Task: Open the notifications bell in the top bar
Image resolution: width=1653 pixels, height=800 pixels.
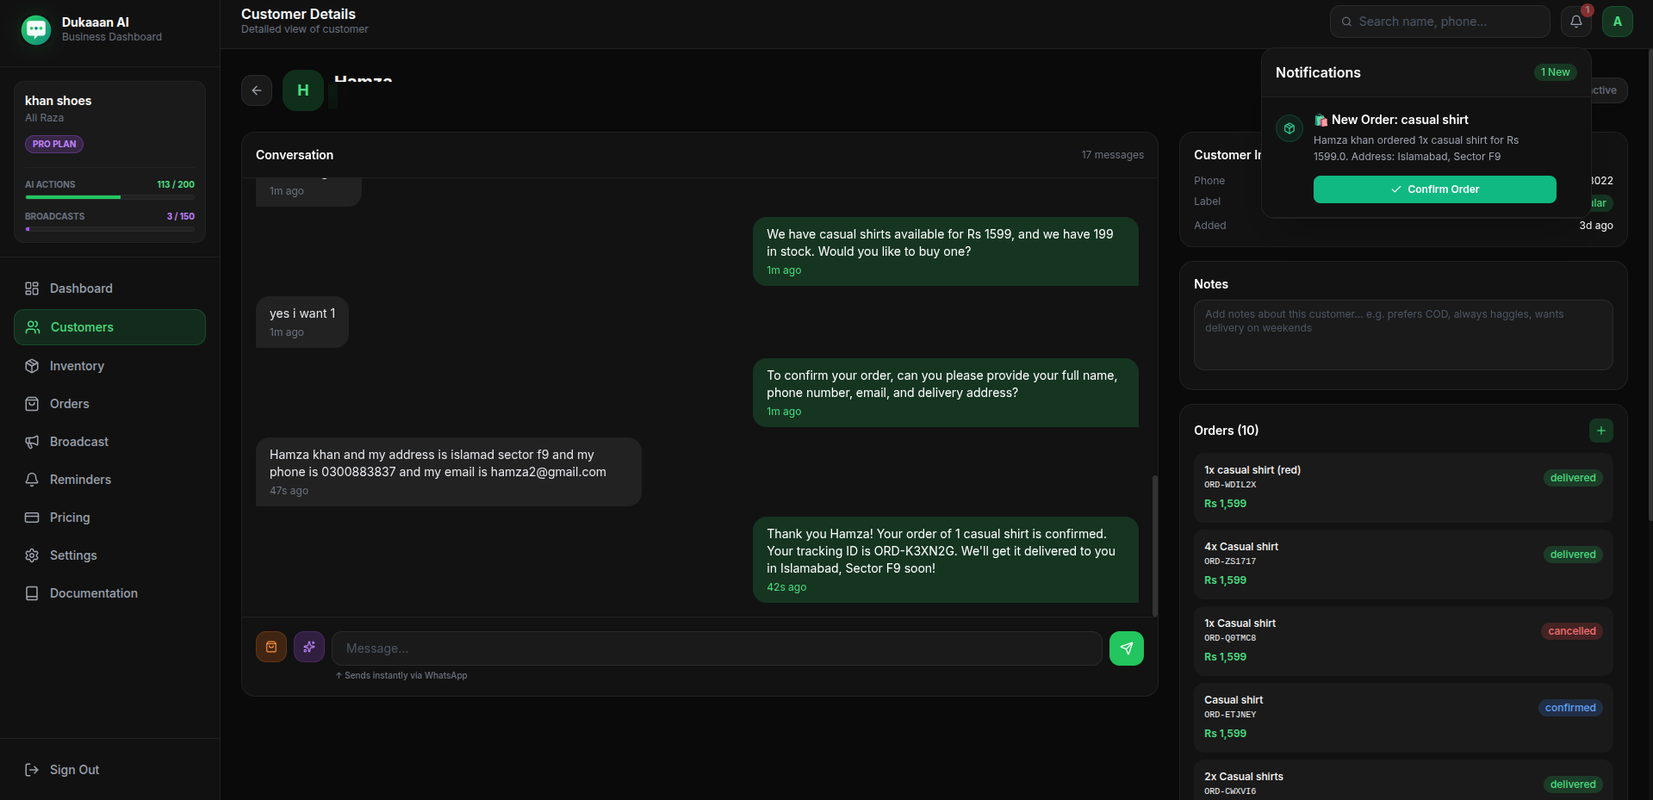Action: click(1576, 22)
